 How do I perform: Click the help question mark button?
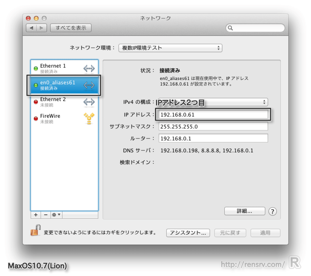pos(272,211)
